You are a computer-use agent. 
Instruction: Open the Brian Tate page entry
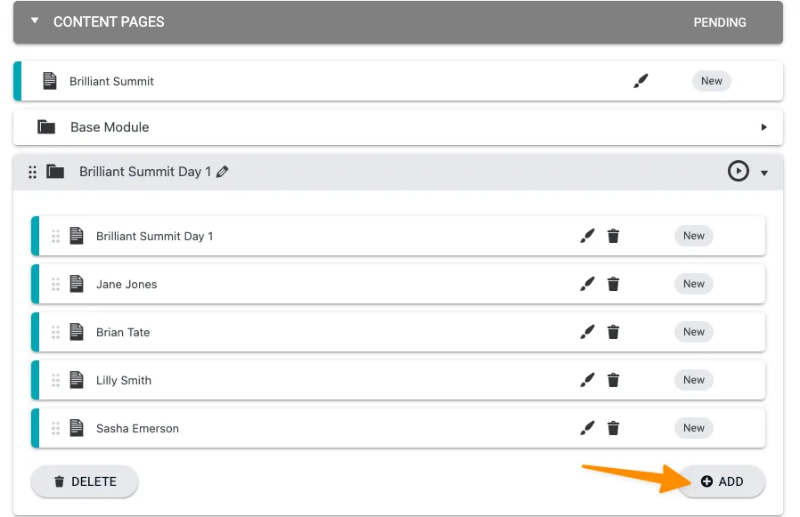[x=123, y=332]
